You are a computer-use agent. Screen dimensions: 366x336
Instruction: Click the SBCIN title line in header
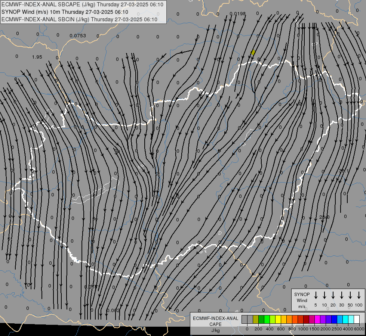click(x=79, y=19)
